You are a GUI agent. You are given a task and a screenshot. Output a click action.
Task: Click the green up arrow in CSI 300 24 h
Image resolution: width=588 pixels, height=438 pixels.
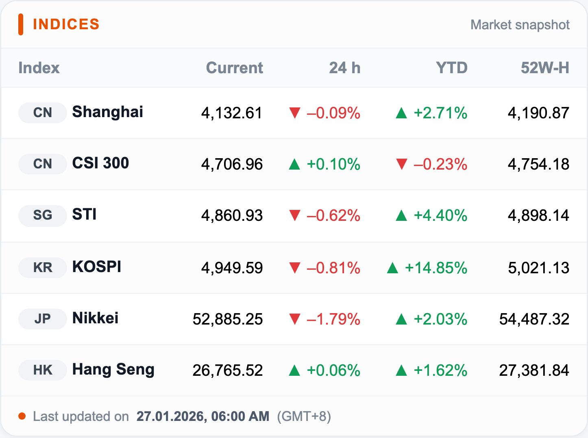pos(294,164)
